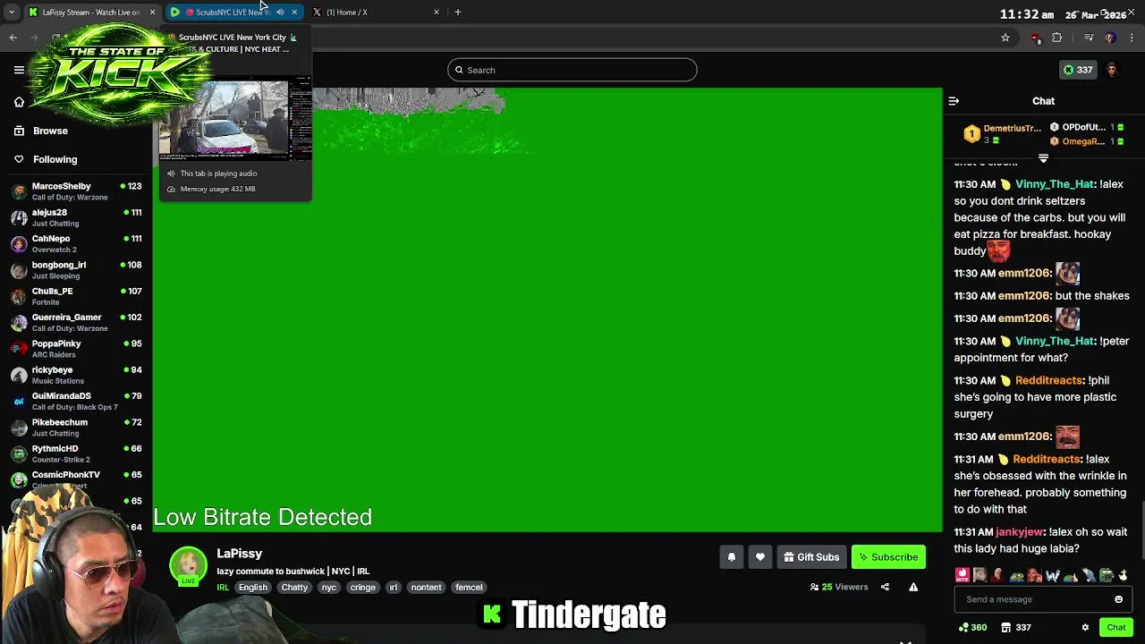Image resolution: width=1145 pixels, height=644 pixels.
Task: Open the emoji picker in chat box
Action: click(x=1118, y=599)
